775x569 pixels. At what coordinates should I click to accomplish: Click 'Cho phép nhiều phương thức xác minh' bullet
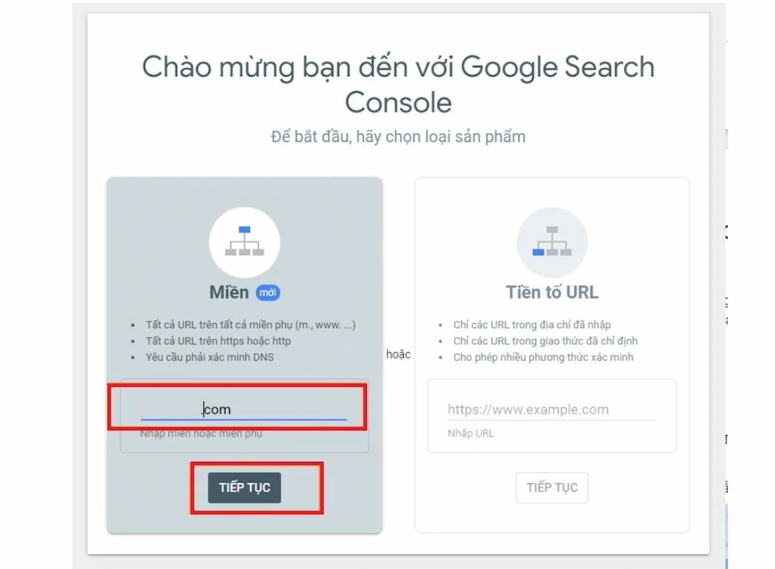(x=543, y=357)
